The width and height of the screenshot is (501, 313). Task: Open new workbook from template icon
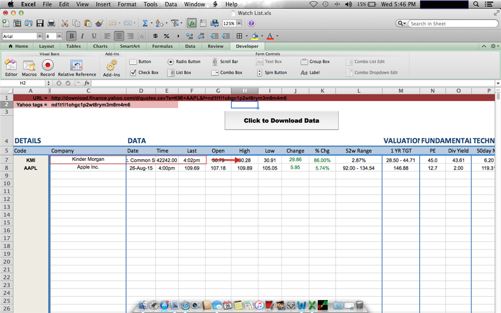17,23
